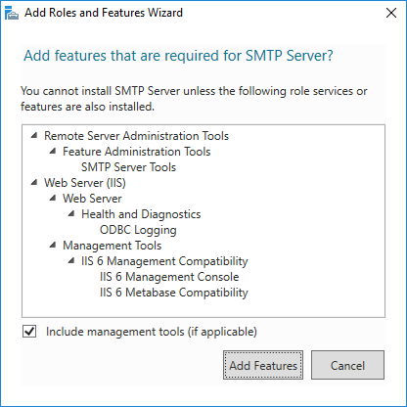Select IIS 6 Metabase Compatibility item
This screenshot has height=407, width=407.
[x=174, y=293]
